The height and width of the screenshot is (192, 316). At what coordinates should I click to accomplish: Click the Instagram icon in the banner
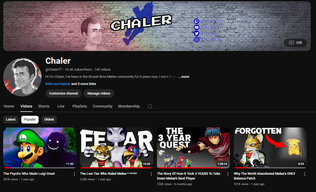(x=197, y=40)
